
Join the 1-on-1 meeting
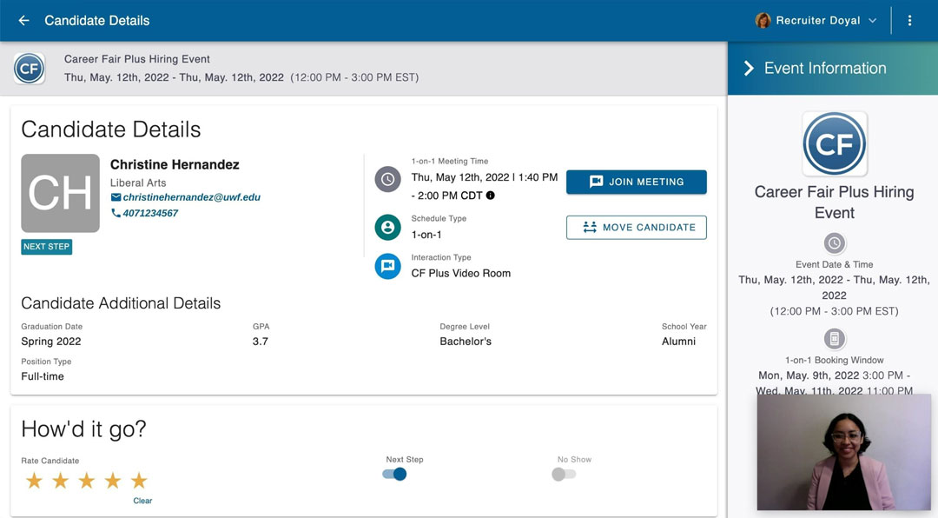(636, 182)
